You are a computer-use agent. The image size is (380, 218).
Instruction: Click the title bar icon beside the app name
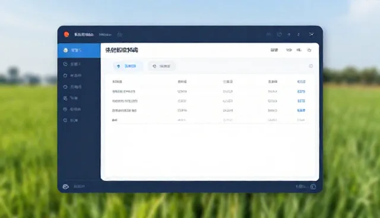coord(119,34)
